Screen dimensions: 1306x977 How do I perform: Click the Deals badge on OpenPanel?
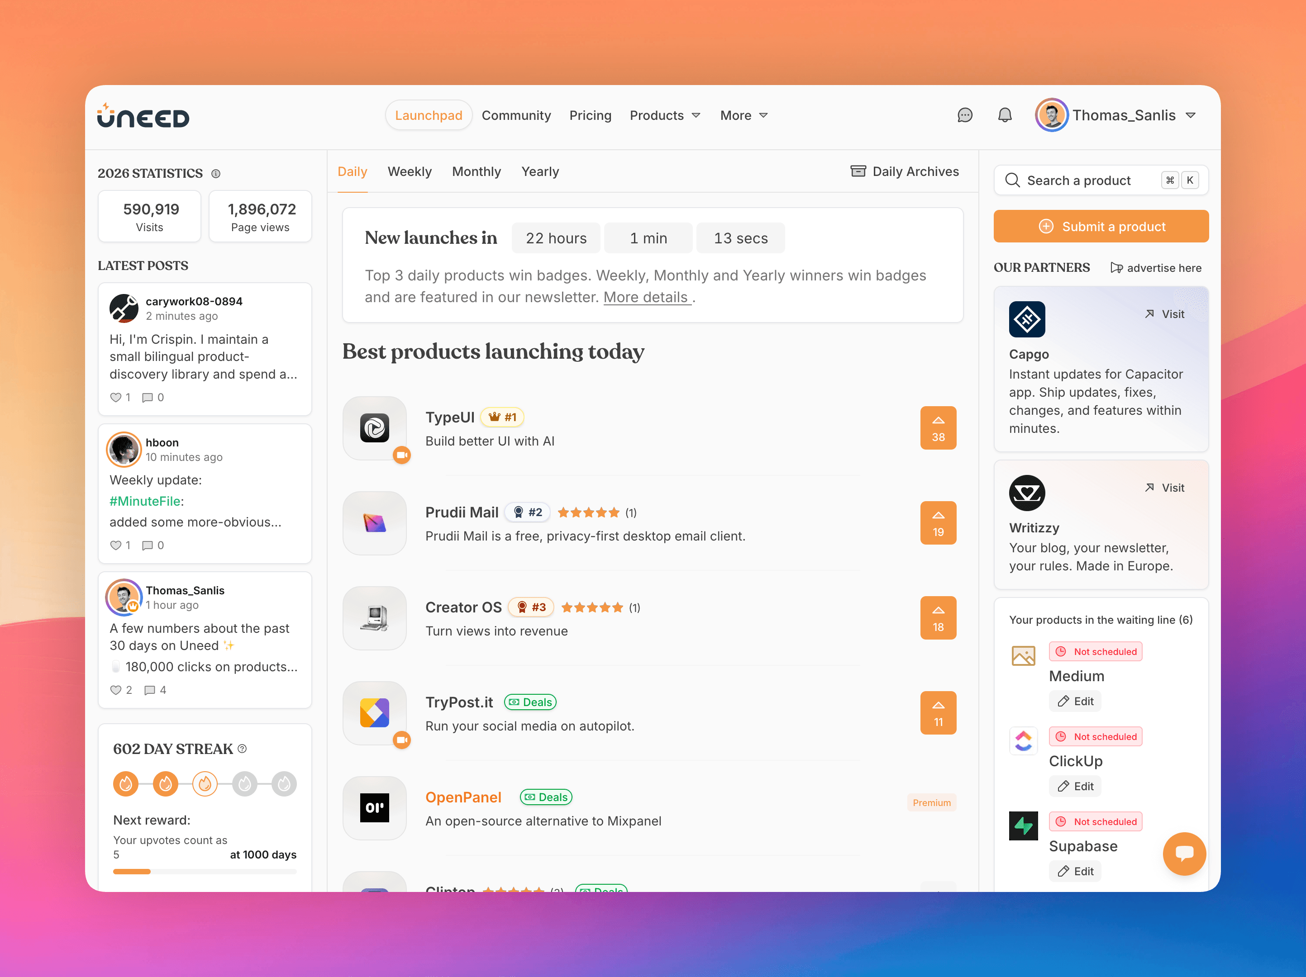(x=546, y=797)
